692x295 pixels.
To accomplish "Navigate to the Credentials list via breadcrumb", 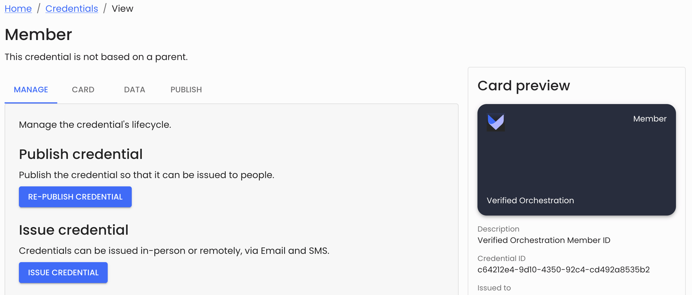I will (x=72, y=8).
